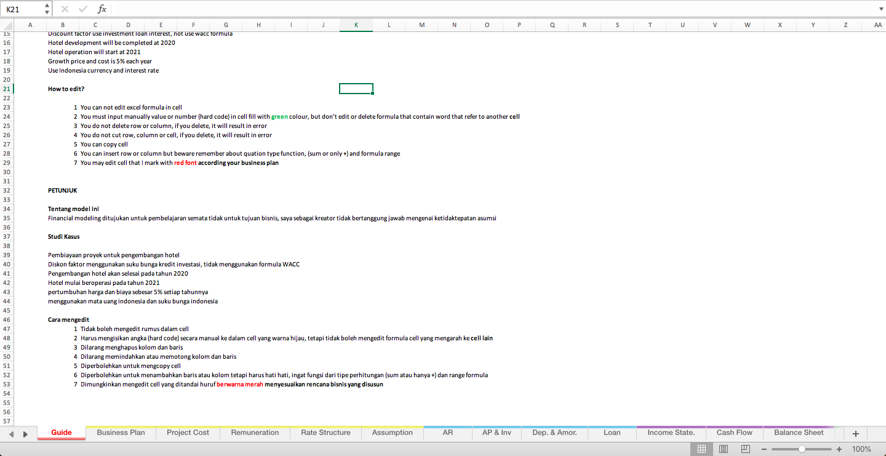Select column K header
Viewport: 886px width, 456px height.
pyautogui.click(x=356, y=25)
